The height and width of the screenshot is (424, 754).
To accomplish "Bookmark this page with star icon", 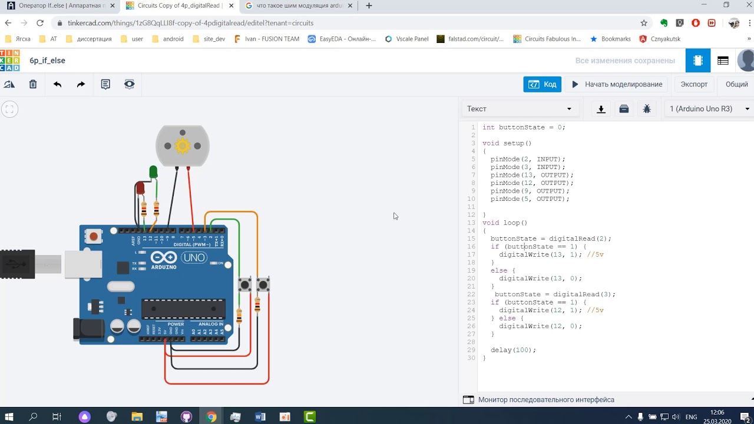I will pyautogui.click(x=644, y=23).
